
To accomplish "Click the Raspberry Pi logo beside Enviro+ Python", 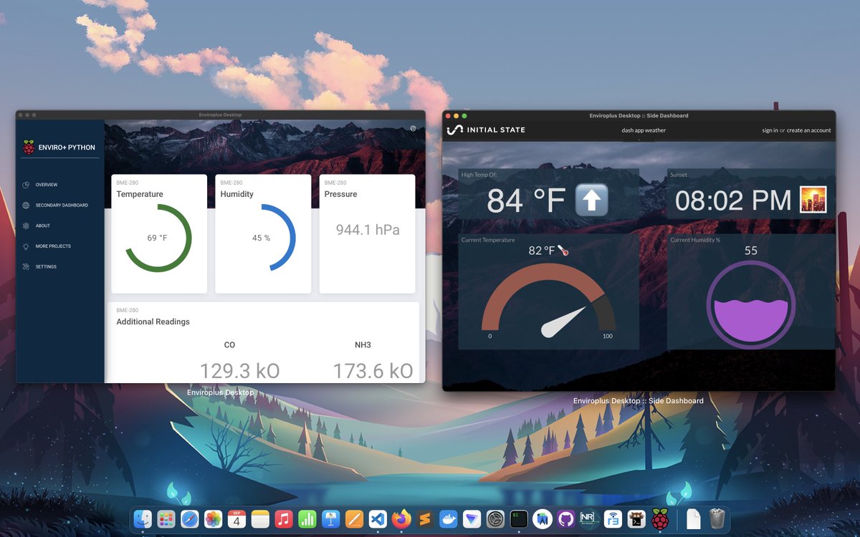I will pyautogui.click(x=29, y=147).
